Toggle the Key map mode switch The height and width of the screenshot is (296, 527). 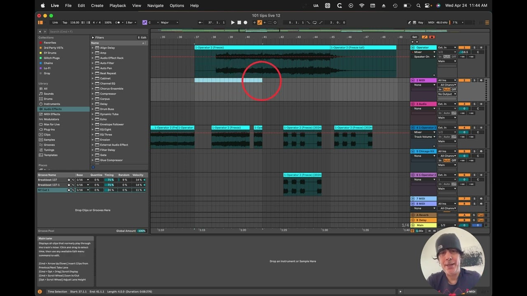coord(421,23)
